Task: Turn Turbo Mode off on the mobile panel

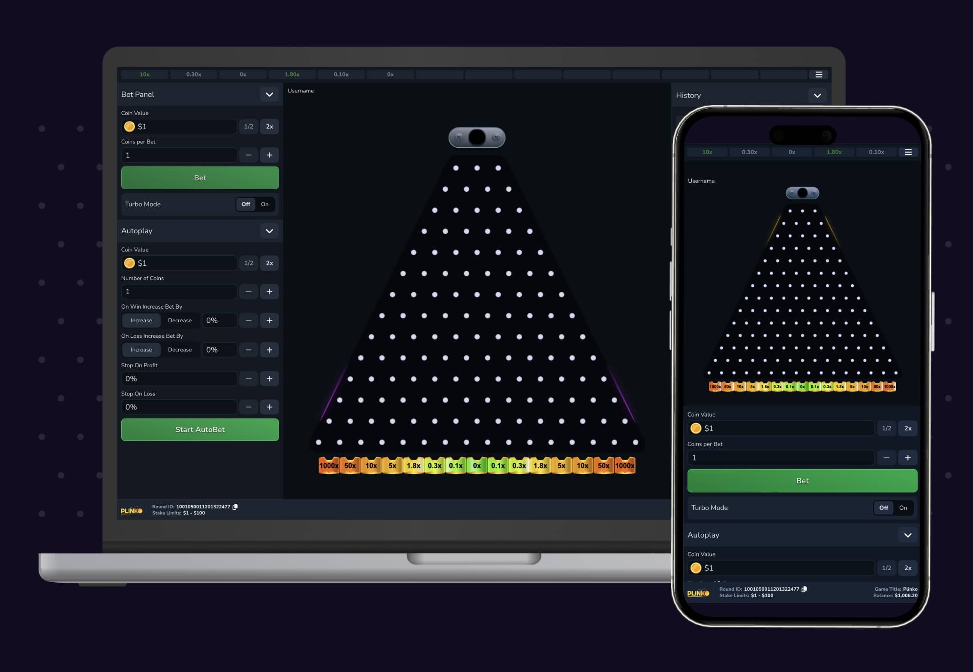Action: click(x=883, y=508)
